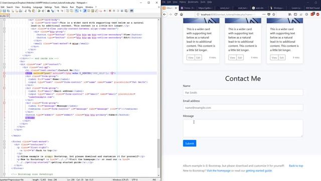Open the Search menu in Notepad++
321x181 pixels.
[x=10, y=7]
